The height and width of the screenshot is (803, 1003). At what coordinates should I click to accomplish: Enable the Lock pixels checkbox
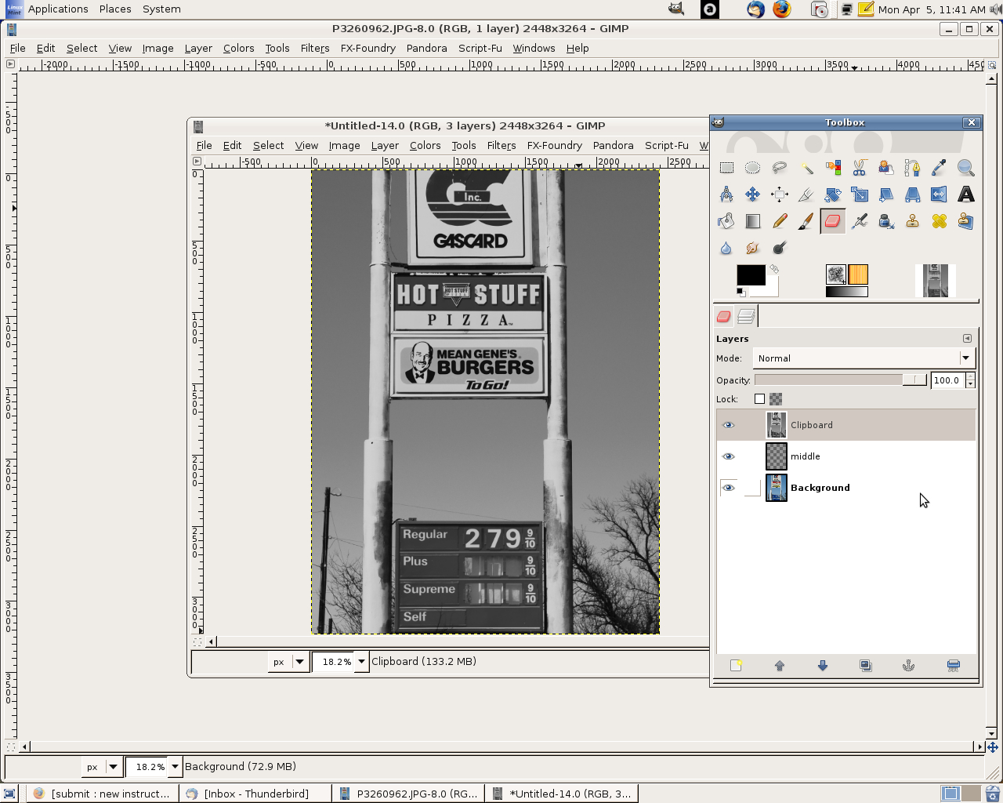(x=759, y=399)
